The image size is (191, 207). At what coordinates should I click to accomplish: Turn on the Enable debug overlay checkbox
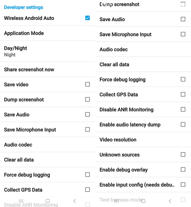click(x=183, y=170)
